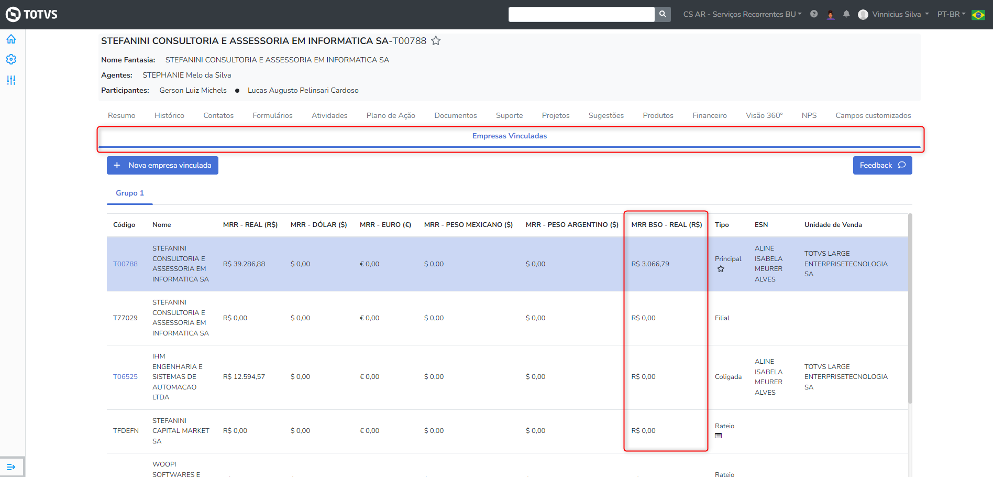
Task: Switch to the Plano de Ação tab
Action: [391, 115]
